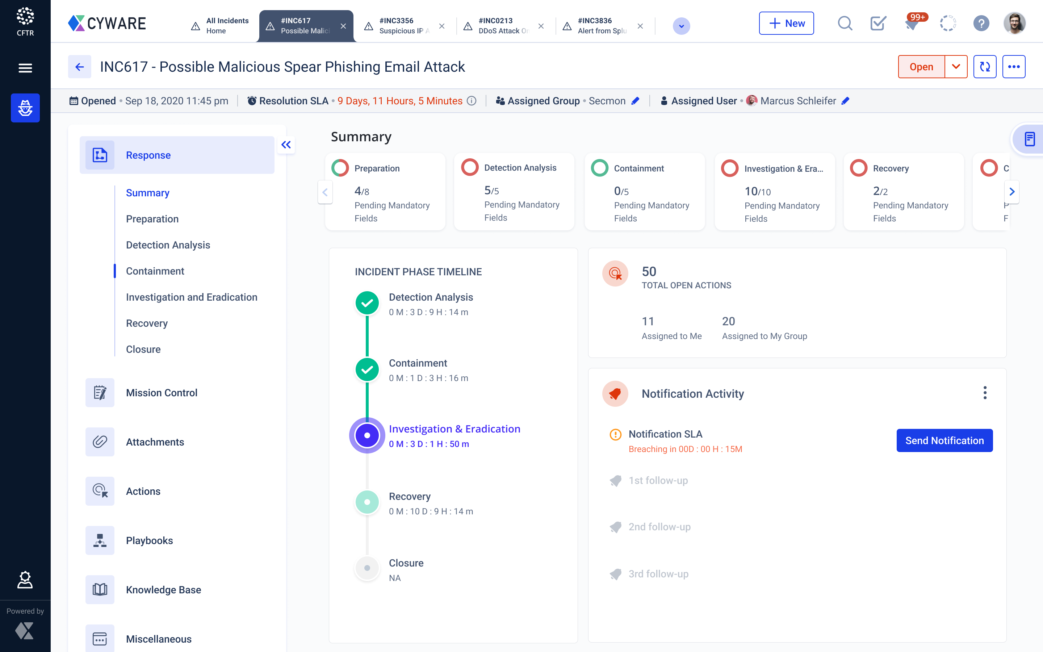Open the tasks checkbox icon in header

click(x=878, y=23)
